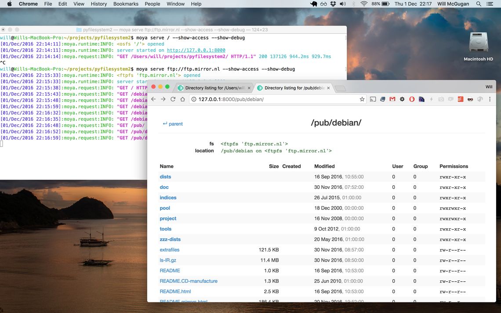Viewport: 501px width, 313px height.
Task: Open the indices directory link
Action: point(168,198)
